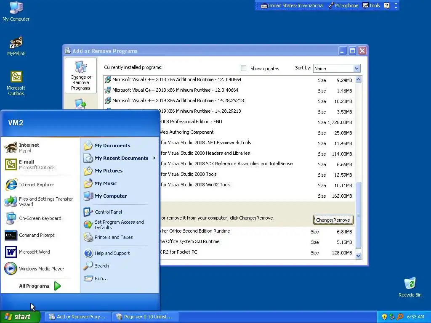Open My Music folder
431x323 pixels.
coord(120,183)
